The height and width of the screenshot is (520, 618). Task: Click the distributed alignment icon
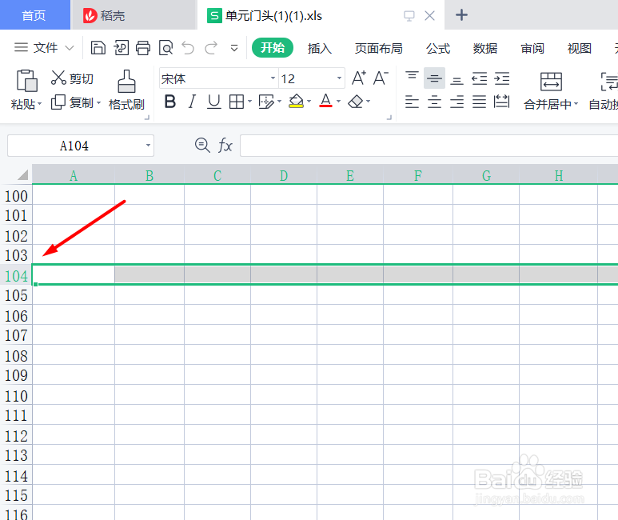502,102
